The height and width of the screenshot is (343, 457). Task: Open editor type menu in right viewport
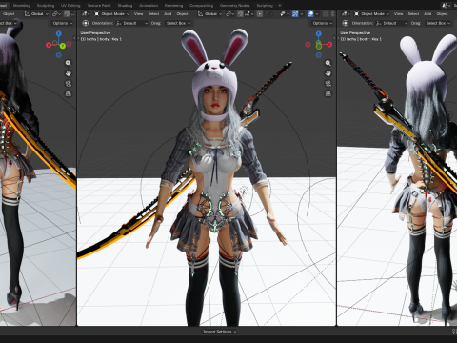pyautogui.click(x=346, y=14)
